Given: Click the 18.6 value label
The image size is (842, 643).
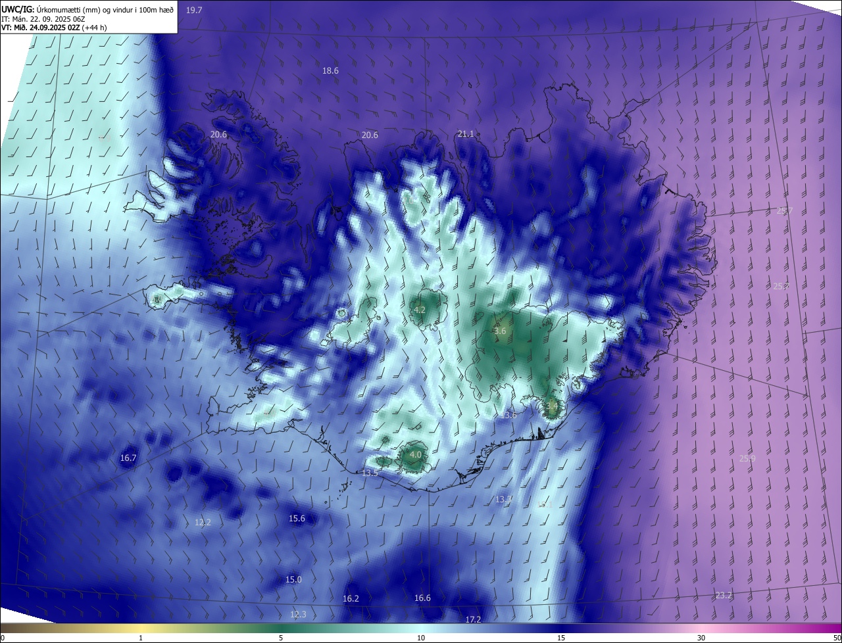Looking at the screenshot, I should pos(330,70).
